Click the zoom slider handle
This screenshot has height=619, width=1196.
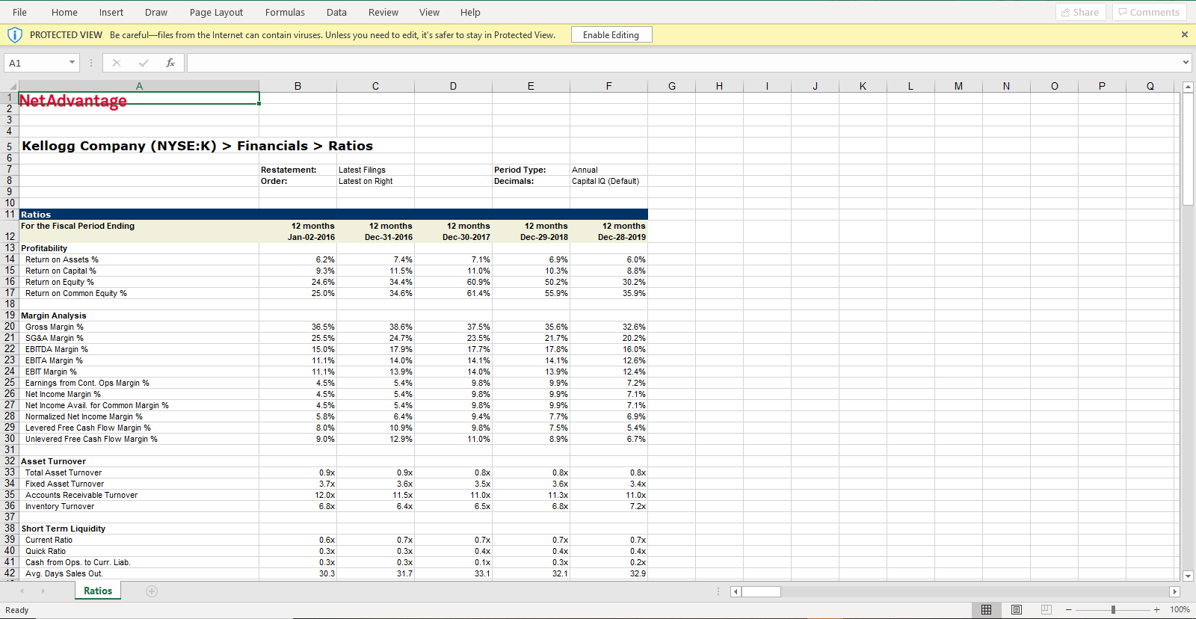(x=1113, y=610)
